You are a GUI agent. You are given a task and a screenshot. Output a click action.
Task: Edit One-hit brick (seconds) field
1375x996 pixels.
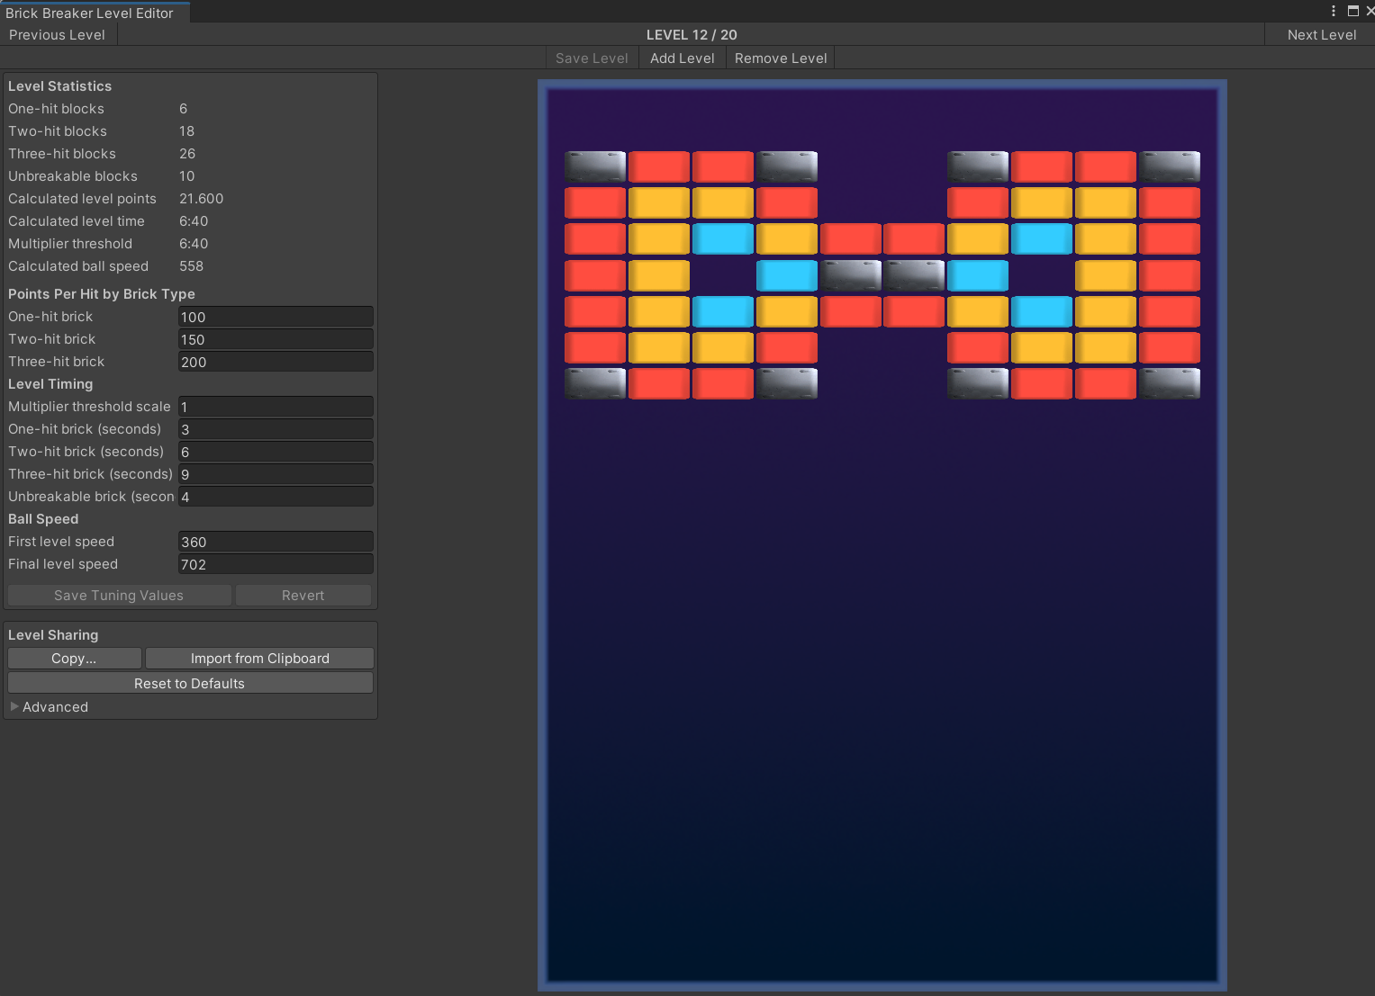[x=276, y=429]
